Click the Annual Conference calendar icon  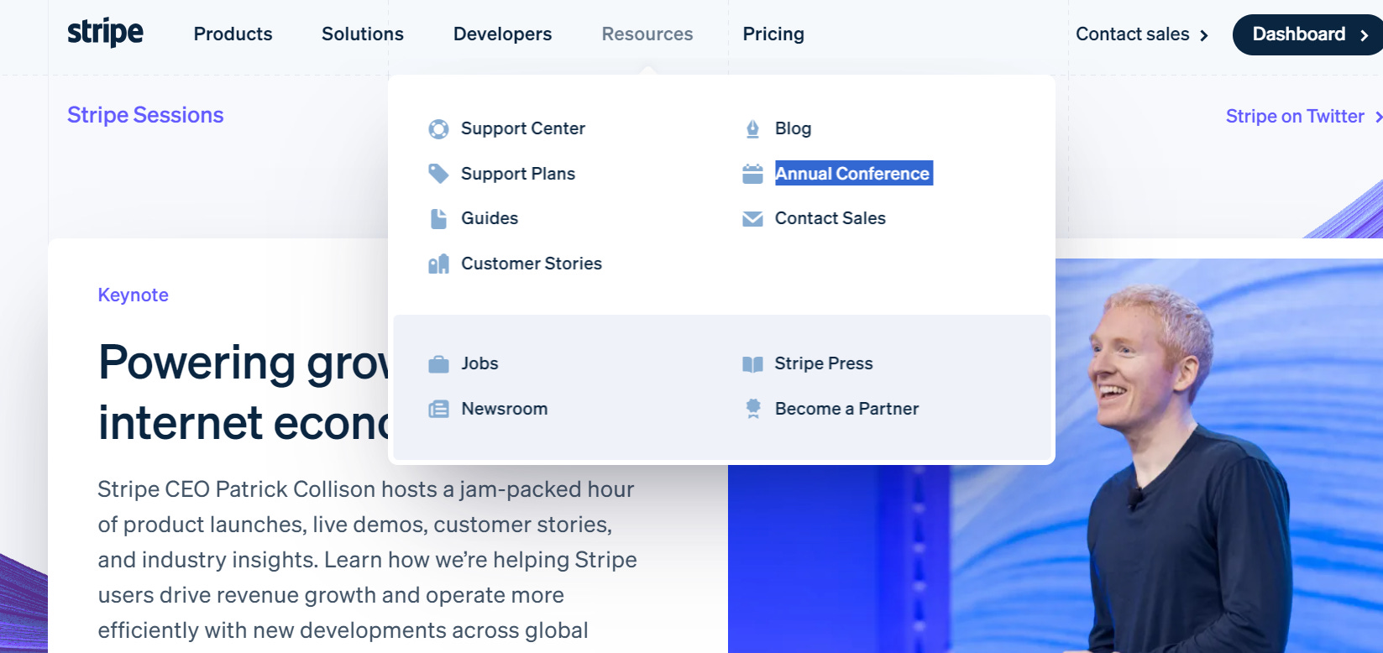(x=752, y=174)
